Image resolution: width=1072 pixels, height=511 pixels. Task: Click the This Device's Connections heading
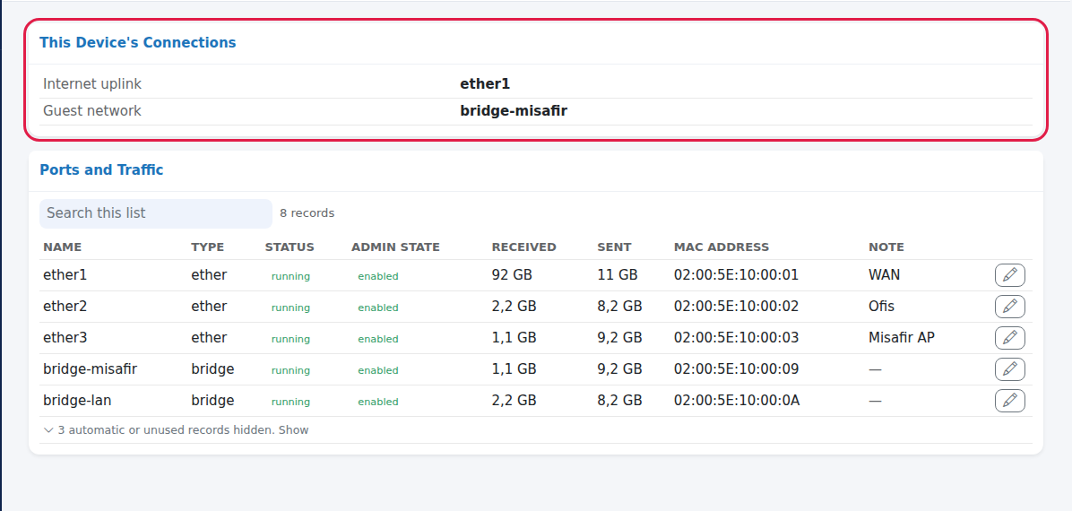(x=138, y=42)
